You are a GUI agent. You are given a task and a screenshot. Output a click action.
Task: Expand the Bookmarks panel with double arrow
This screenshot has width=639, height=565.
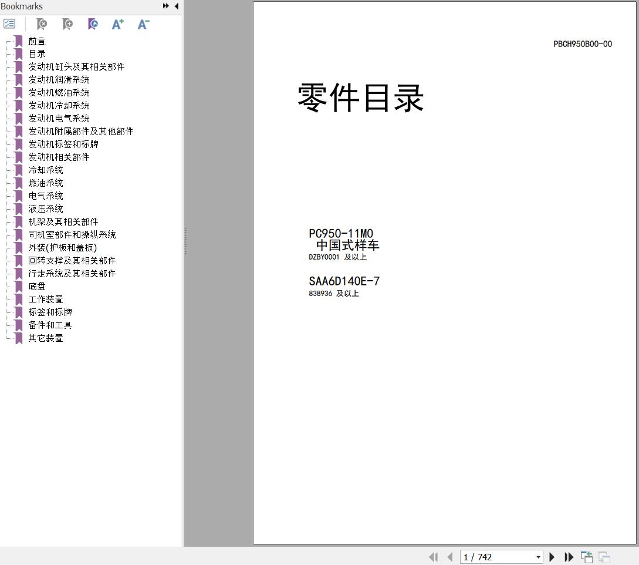coord(166,6)
